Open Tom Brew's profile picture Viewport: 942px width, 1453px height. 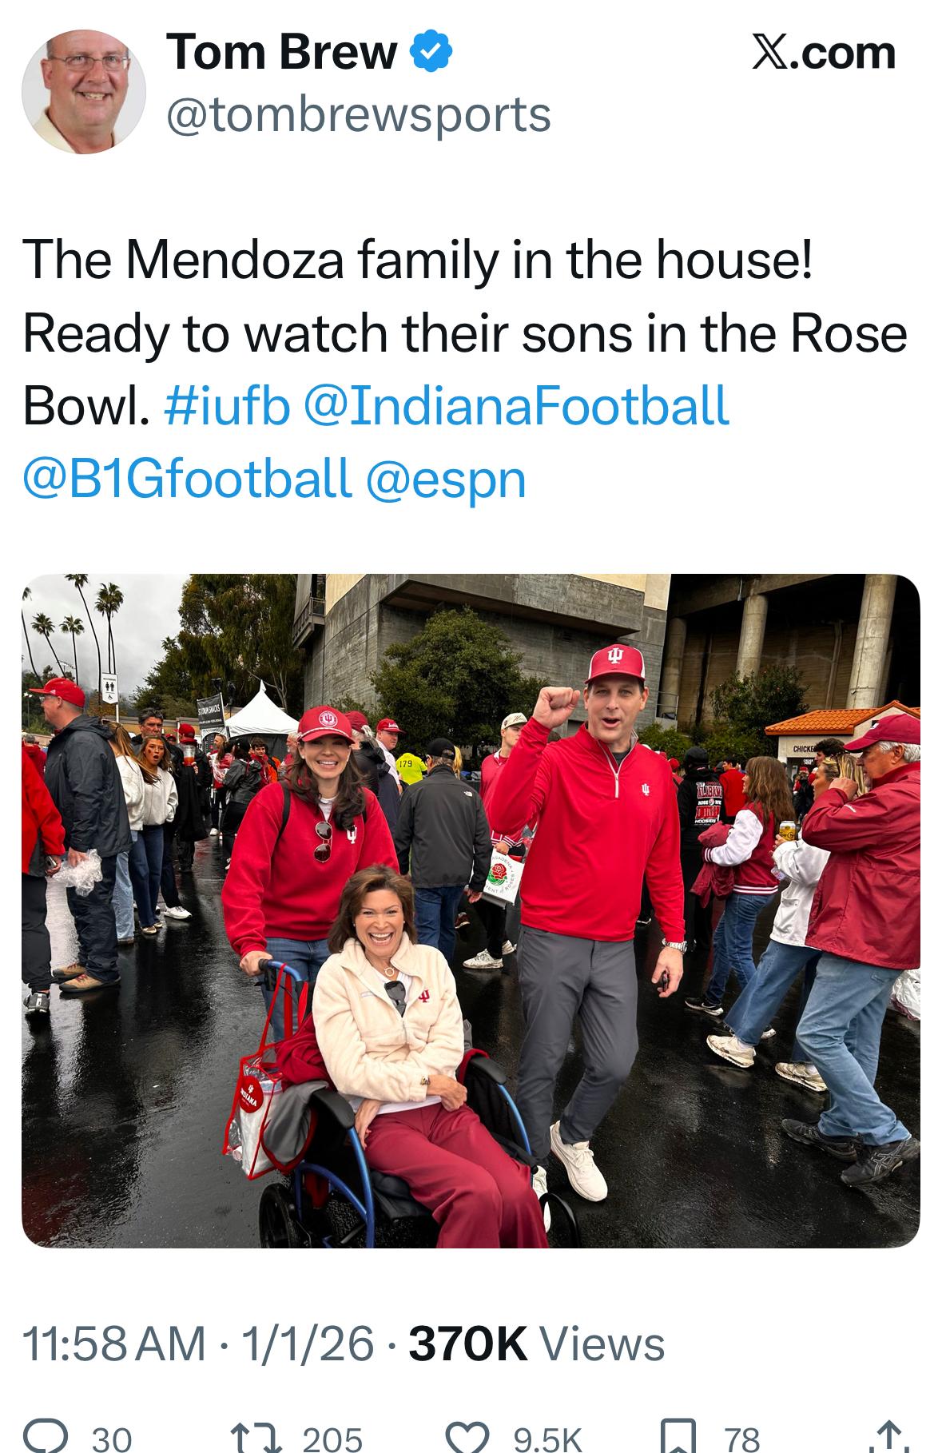point(83,91)
